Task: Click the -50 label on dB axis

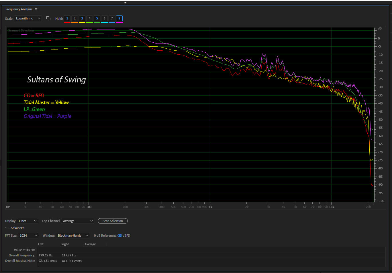Action: point(380,120)
